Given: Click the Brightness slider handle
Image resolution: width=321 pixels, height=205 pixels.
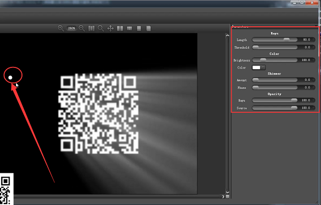Looking at the screenshot, I should coord(263,60).
